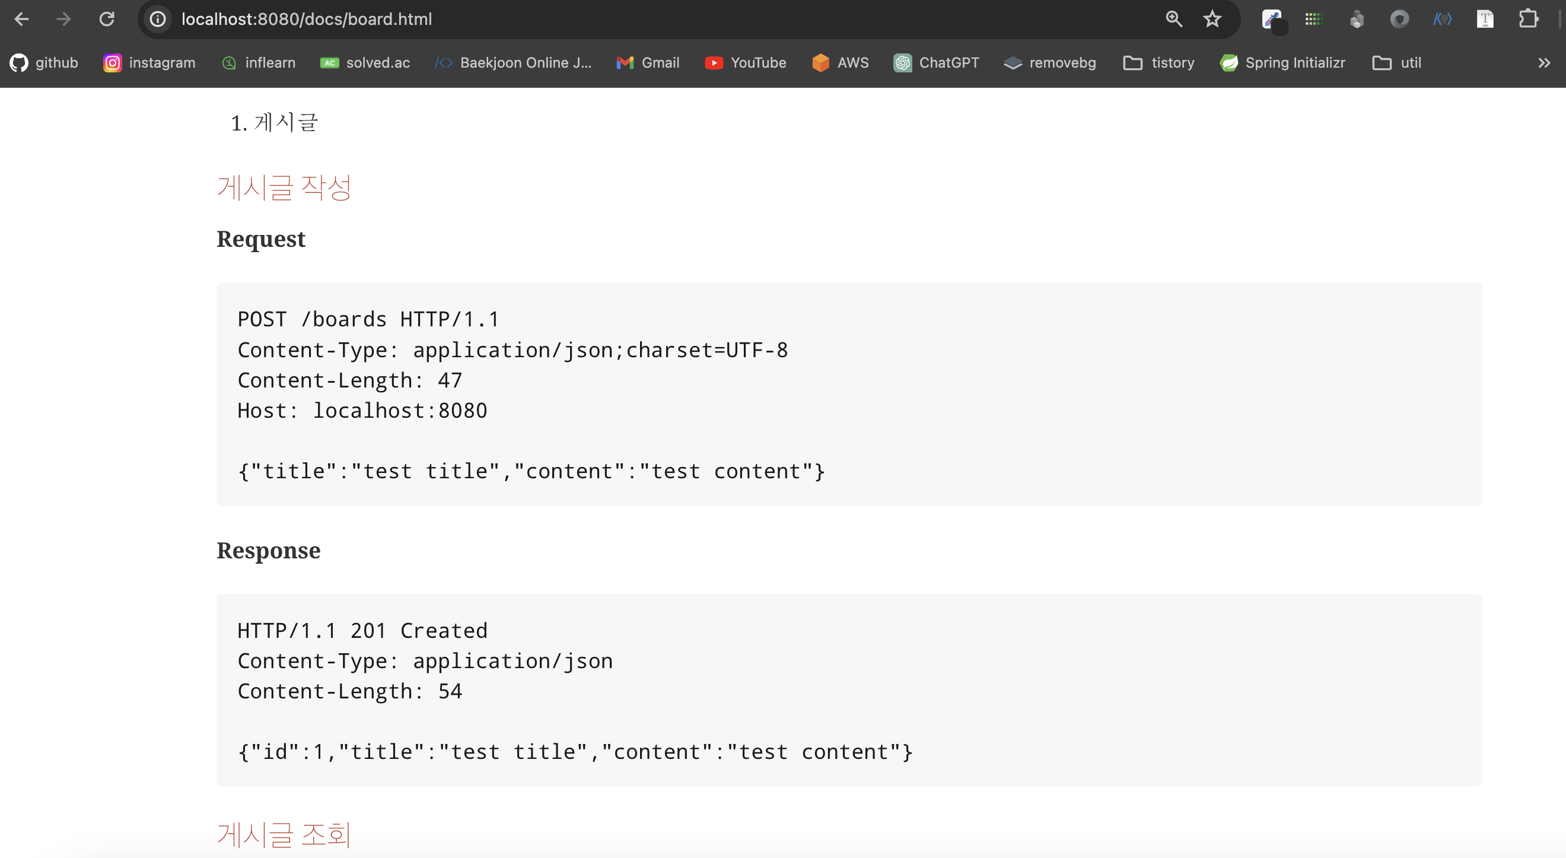
Task: Open the AWS bookmark
Action: [840, 63]
